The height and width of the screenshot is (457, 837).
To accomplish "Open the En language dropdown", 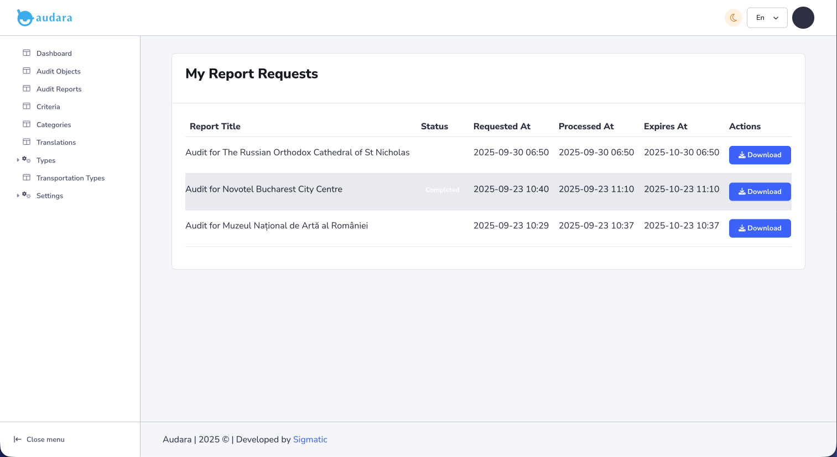I will tap(767, 18).
